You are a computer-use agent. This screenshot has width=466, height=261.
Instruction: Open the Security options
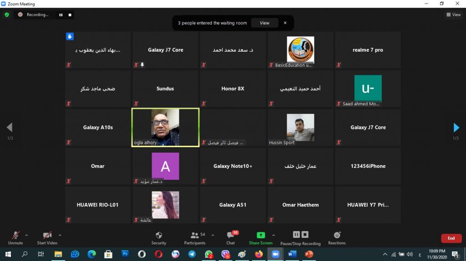(x=158, y=237)
